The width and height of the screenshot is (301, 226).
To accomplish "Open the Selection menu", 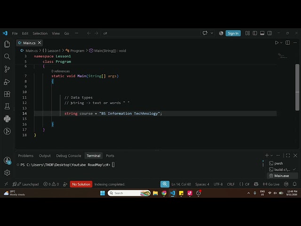I will click(40, 33).
